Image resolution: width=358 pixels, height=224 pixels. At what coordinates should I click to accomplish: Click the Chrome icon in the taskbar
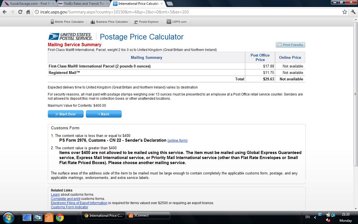[x=60, y=218]
